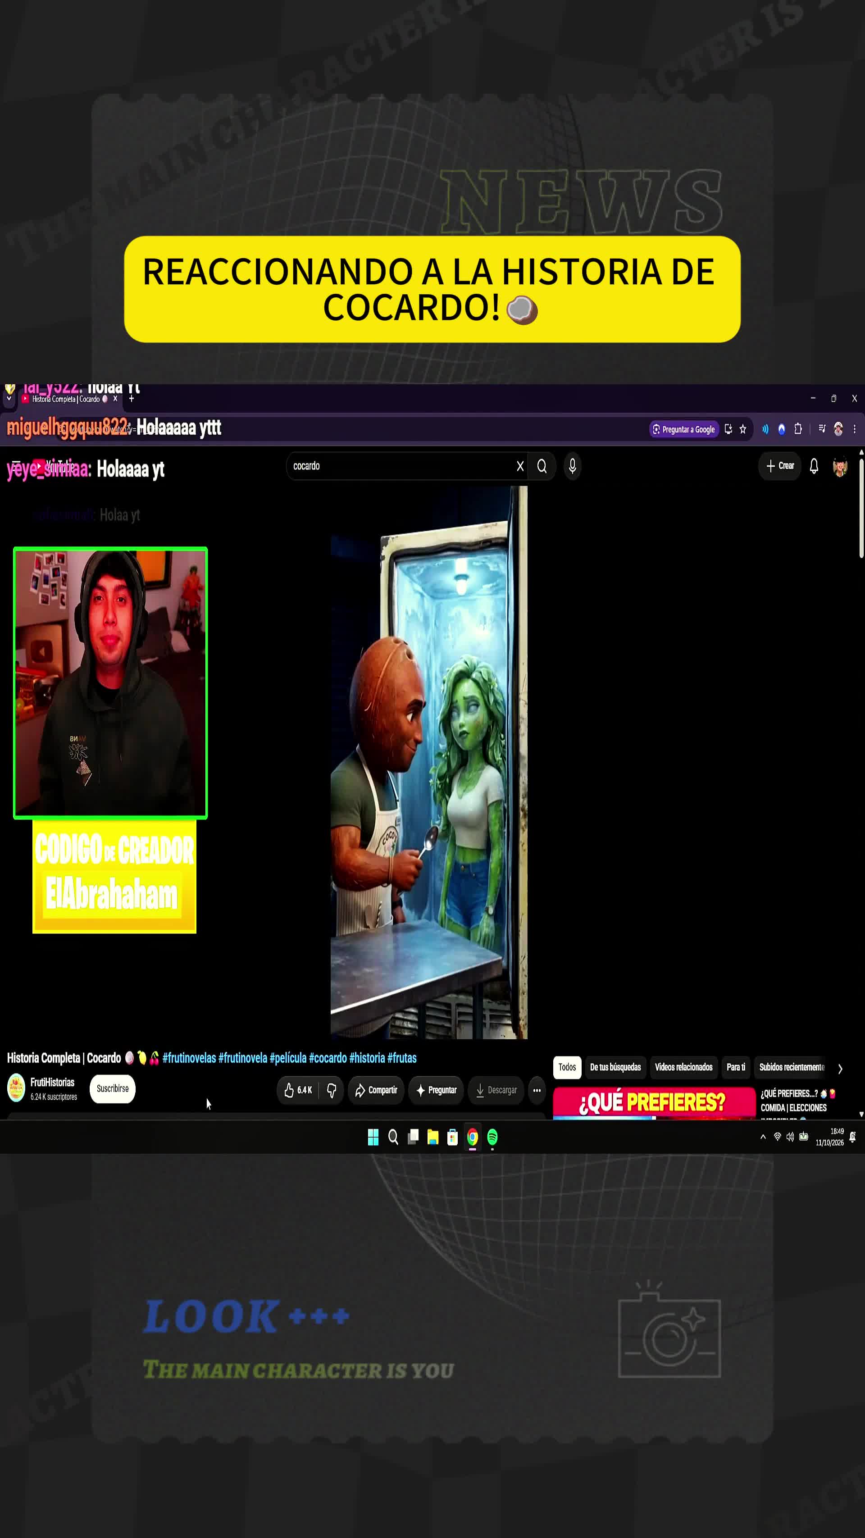Select the Todos filter chip
865x1538 pixels.
pos(567,1067)
